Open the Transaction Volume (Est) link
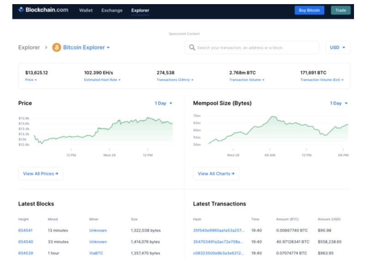 click(322, 80)
